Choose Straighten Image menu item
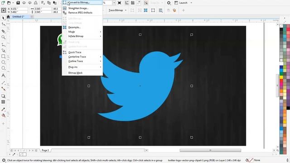 (x=82, y=8)
